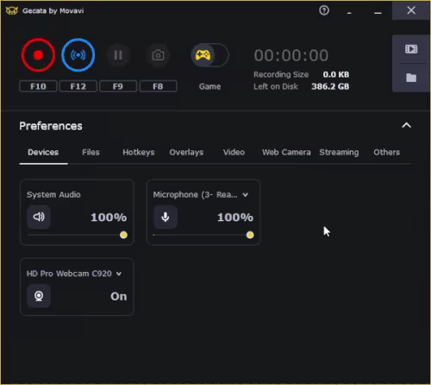431x385 pixels.
Task: Click the Preferences heading
Action: click(51, 126)
